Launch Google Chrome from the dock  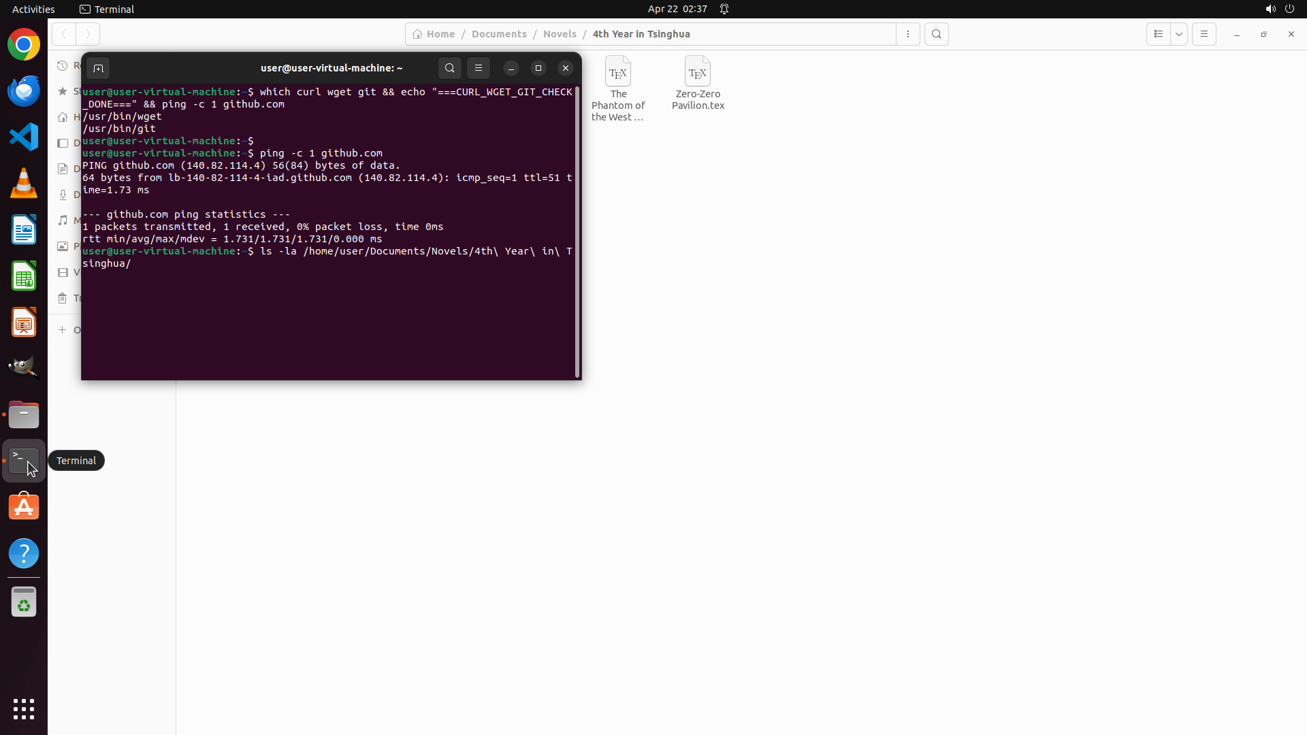(24, 45)
